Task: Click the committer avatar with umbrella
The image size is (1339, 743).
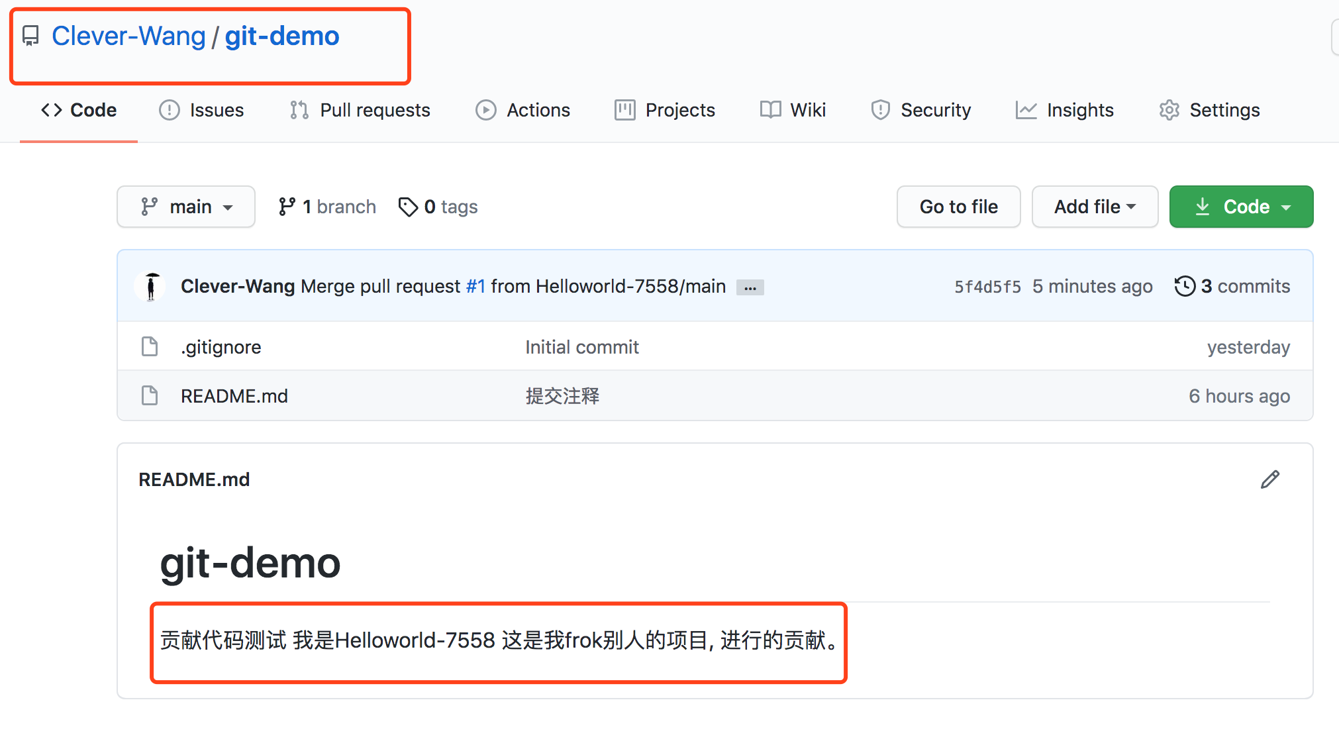Action: click(x=152, y=286)
